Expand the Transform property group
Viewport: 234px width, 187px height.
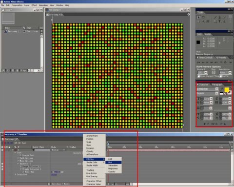click(x=16, y=174)
